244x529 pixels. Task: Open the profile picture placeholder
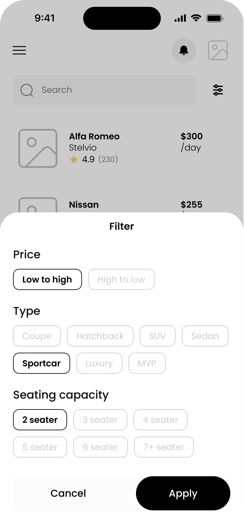(218, 50)
